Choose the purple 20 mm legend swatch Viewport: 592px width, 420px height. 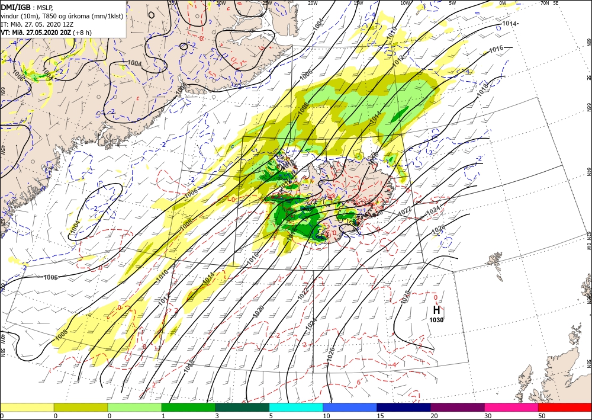(457, 407)
